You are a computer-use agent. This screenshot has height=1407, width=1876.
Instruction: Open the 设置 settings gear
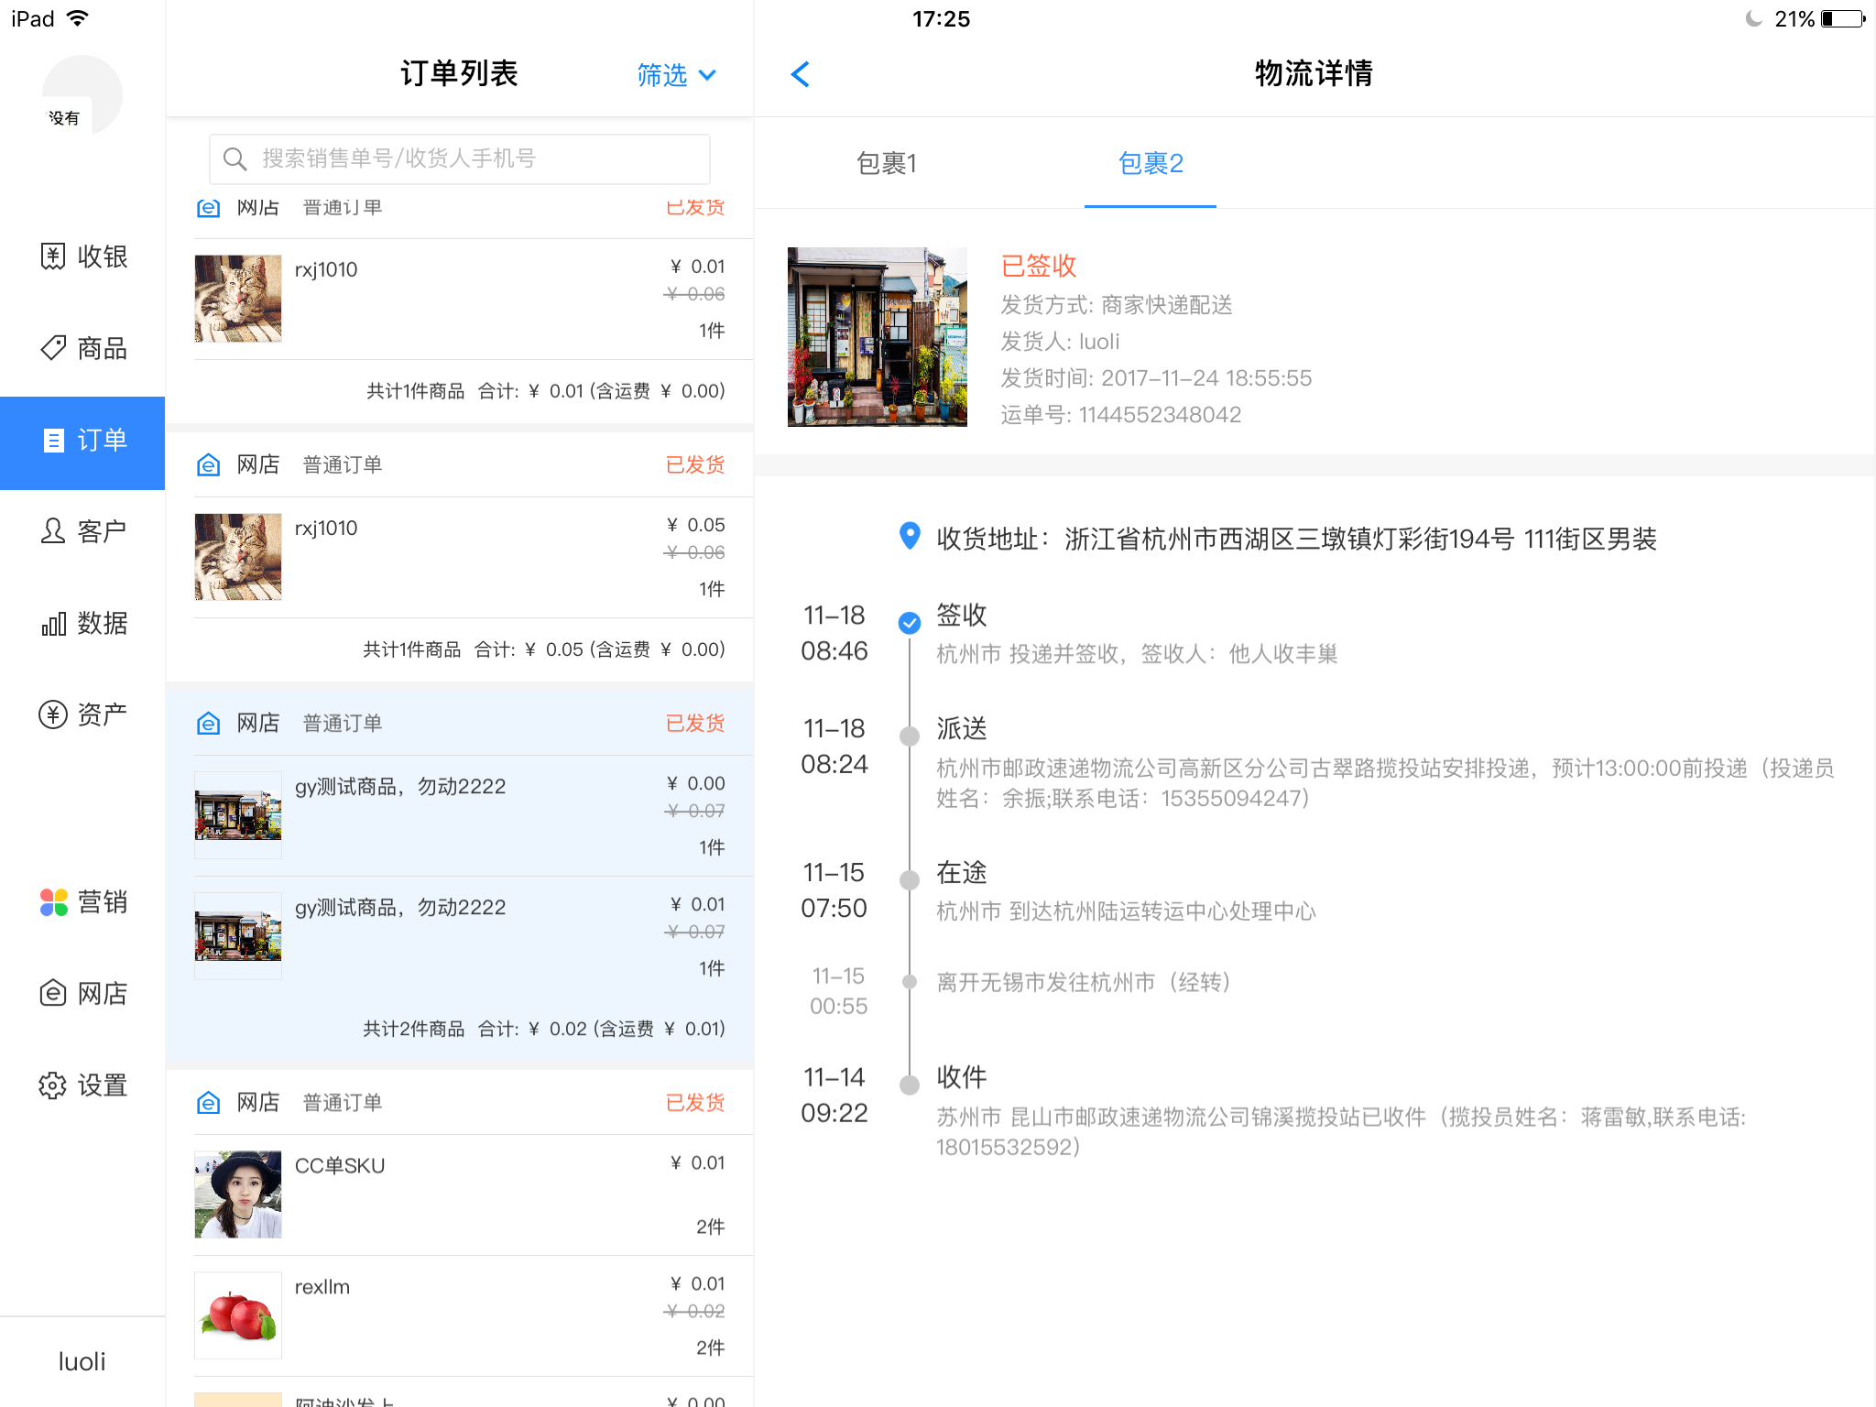pos(82,1085)
